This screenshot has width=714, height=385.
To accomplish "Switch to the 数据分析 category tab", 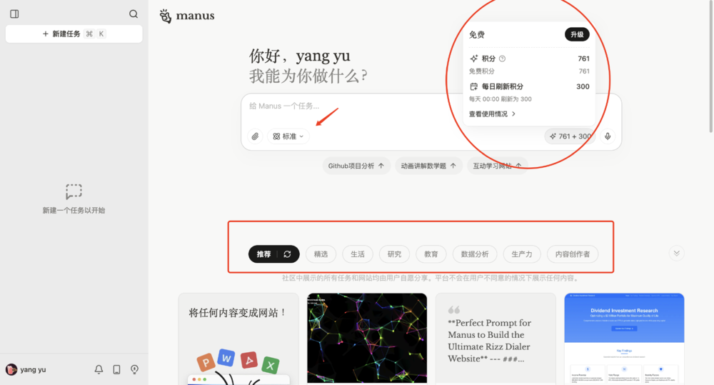I will click(x=475, y=254).
